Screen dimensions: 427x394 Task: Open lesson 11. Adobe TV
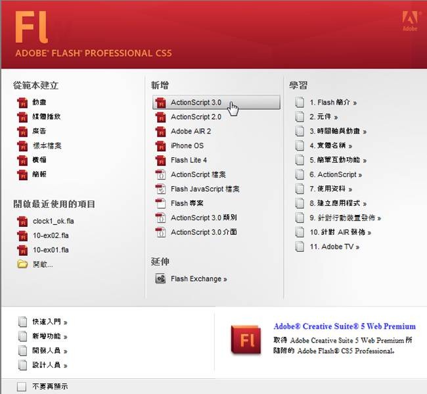tap(334, 247)
